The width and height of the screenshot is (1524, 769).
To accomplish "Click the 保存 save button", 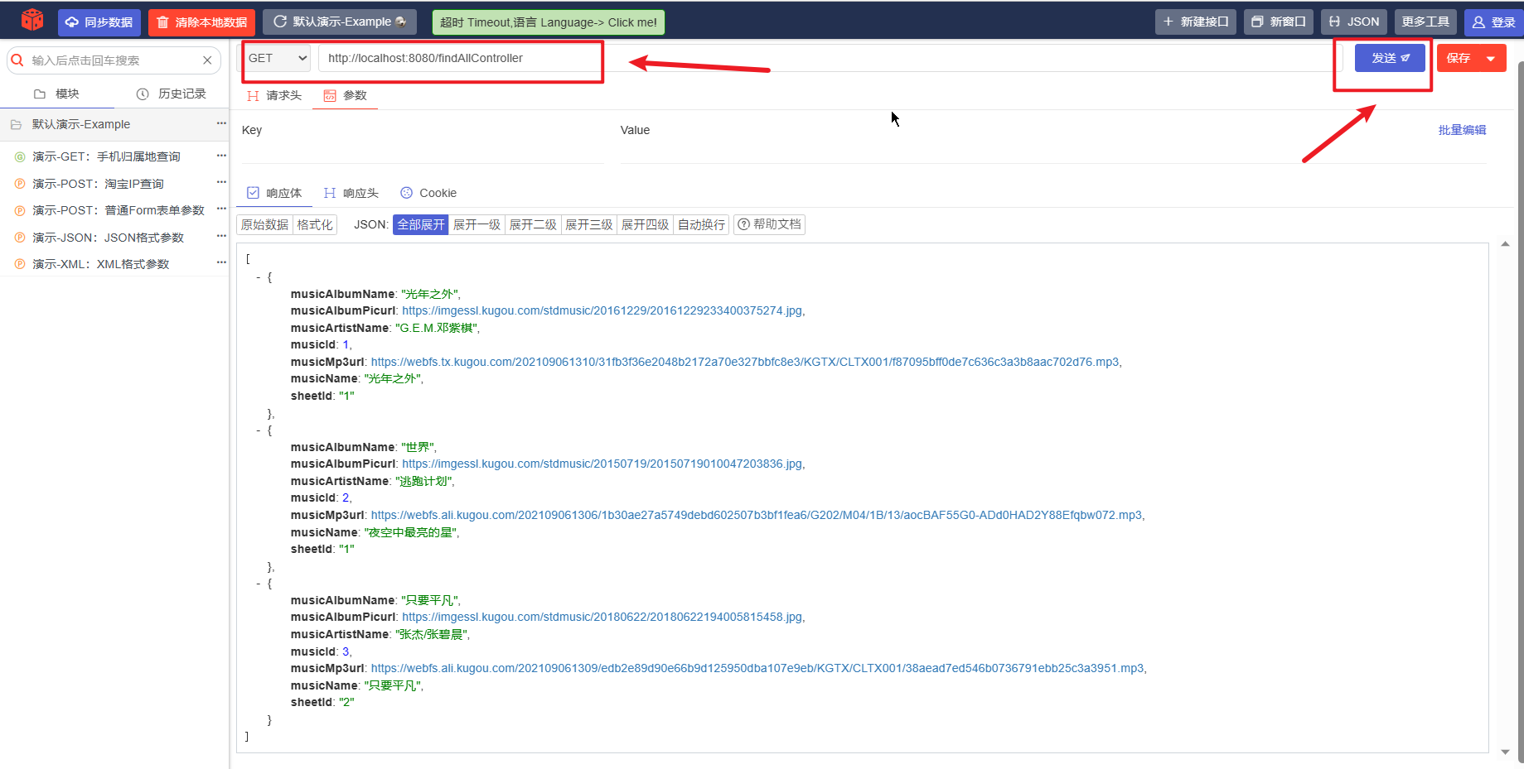I will (1459, 58).
